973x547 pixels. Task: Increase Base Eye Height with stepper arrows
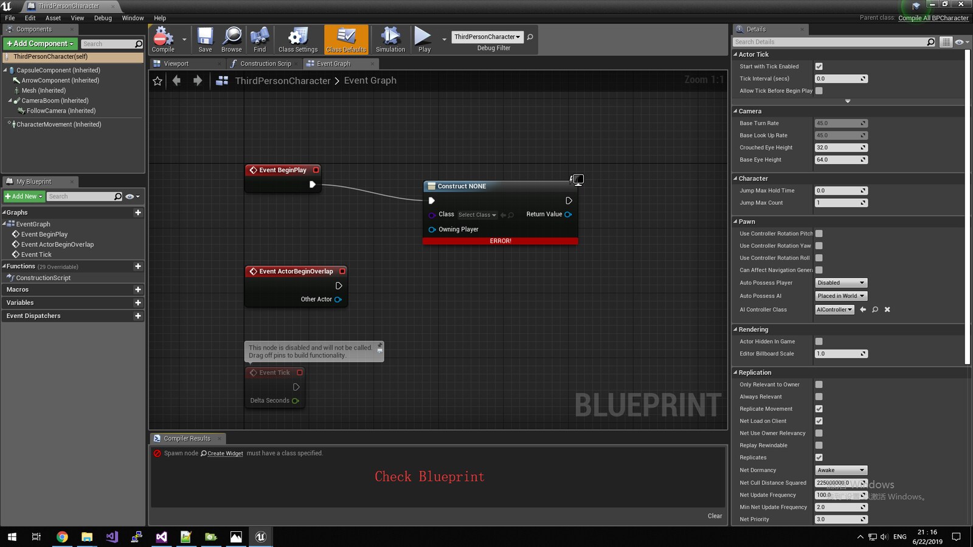point(864,159)
